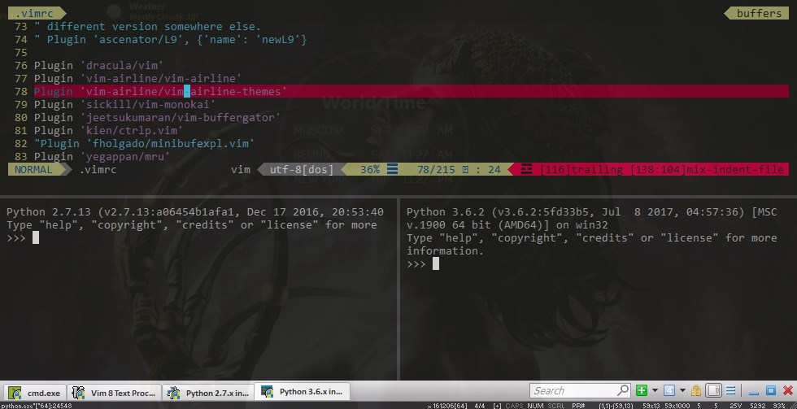Viewport: 797px width, 409px height.
Task: Click the 36% file position indicator
Action: [370, 170]
